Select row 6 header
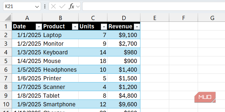This screenshot has height=112, width=225. (6, 70)
